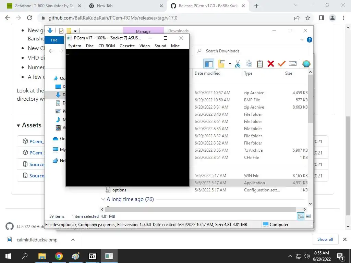
Task: Open calmlittleduckie.bmp download options chevron
Action: click(x=73, y=240)
